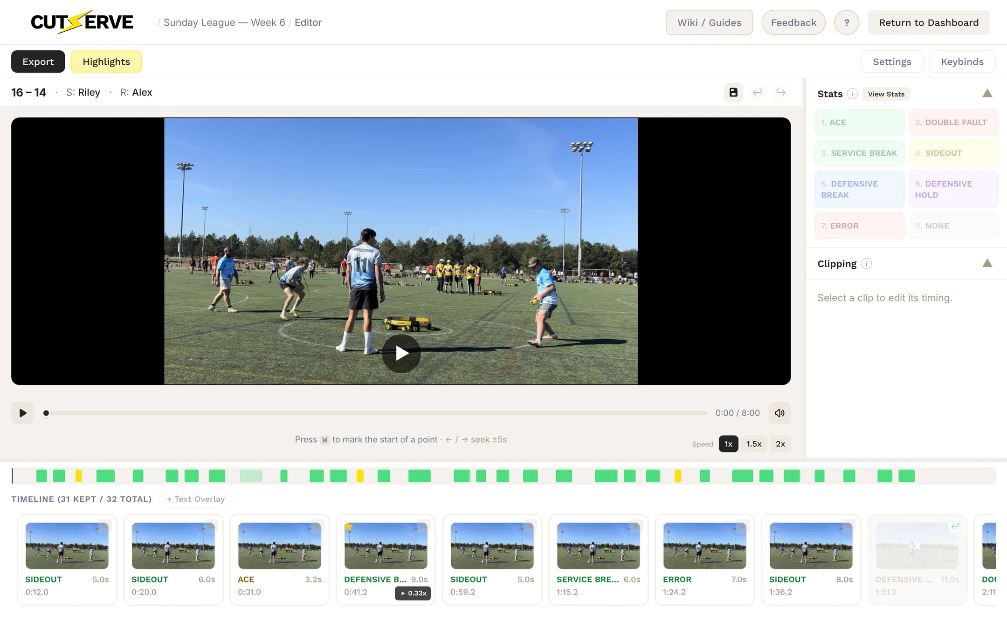Click the redo arrow icon
The image size is (1007, 629).
[x=781, y=92]
